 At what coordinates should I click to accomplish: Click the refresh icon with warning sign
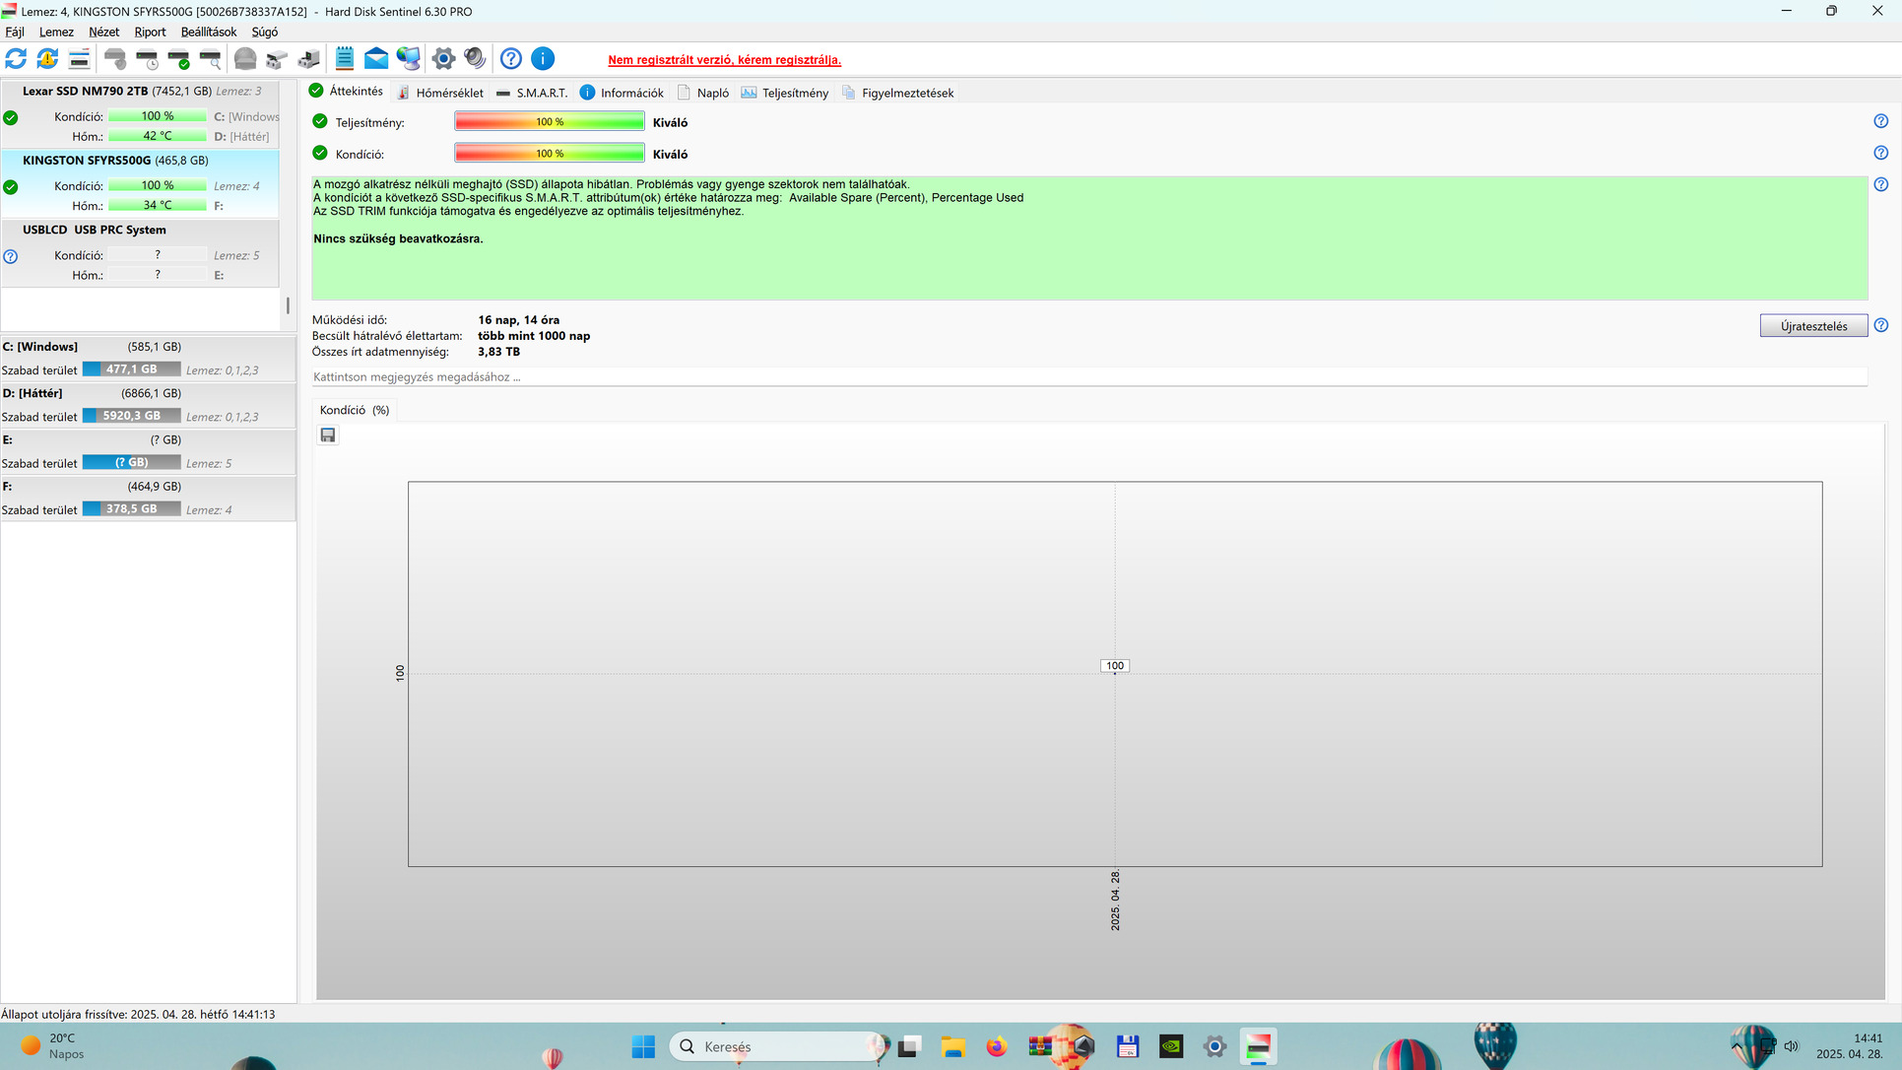coord(47,59)
